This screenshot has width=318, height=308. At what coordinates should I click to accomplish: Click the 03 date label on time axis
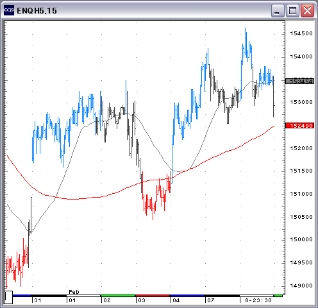(x=142, y=300)
